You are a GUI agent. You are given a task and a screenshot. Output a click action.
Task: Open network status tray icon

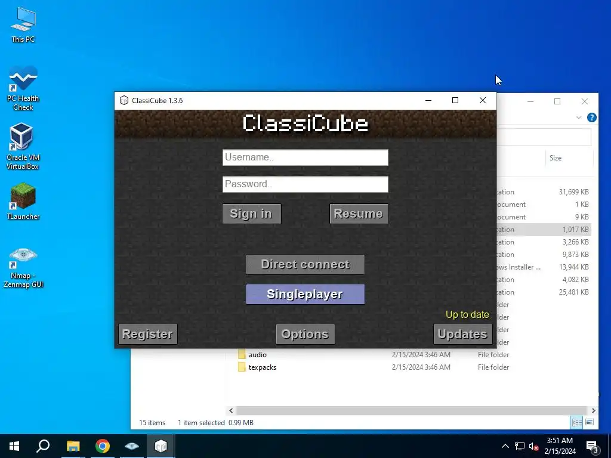[x=520, y=446]
